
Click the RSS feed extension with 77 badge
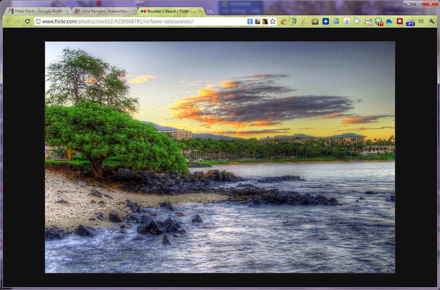379,21
